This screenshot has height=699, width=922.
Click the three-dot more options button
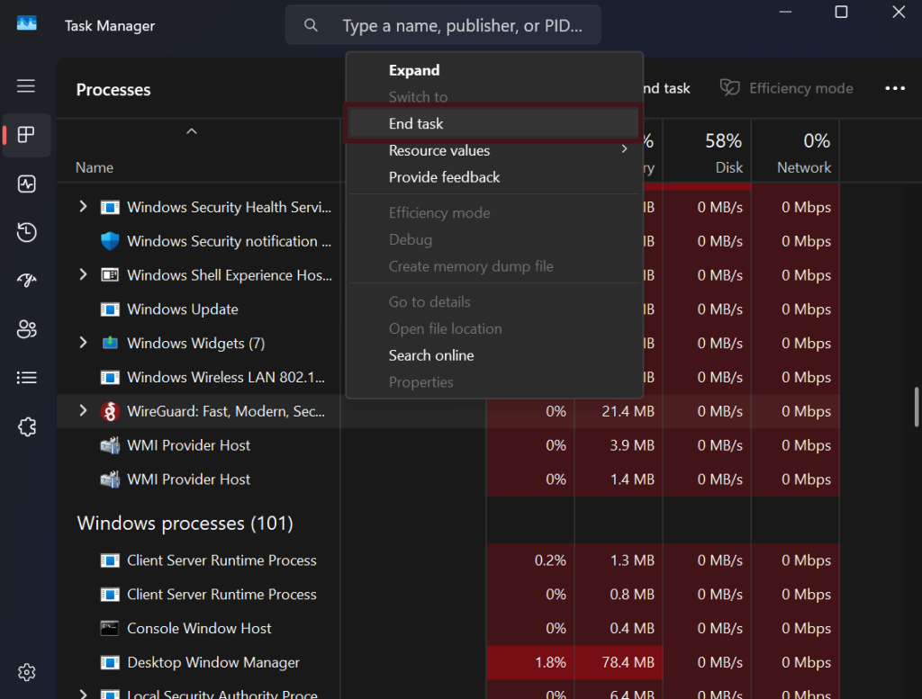[894, 88]
